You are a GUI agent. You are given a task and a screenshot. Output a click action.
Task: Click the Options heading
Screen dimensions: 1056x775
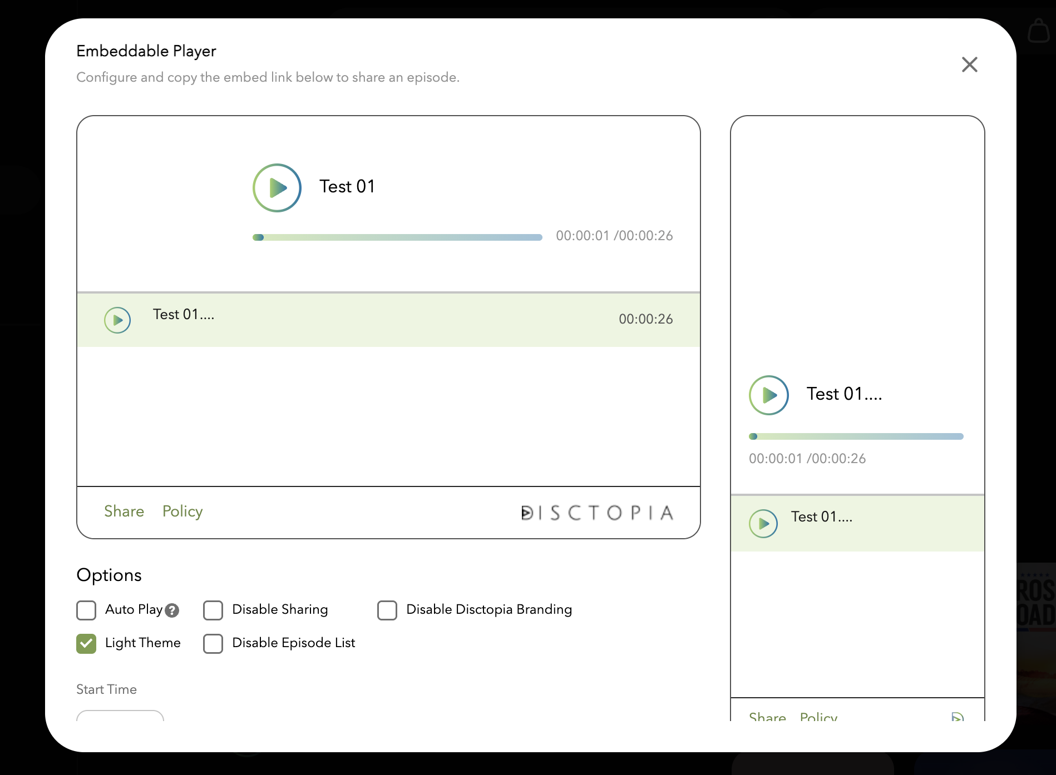point(109,575)
